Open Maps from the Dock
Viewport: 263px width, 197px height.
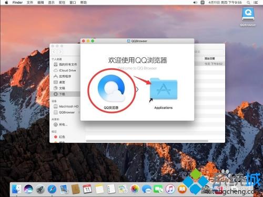(123, 189)
